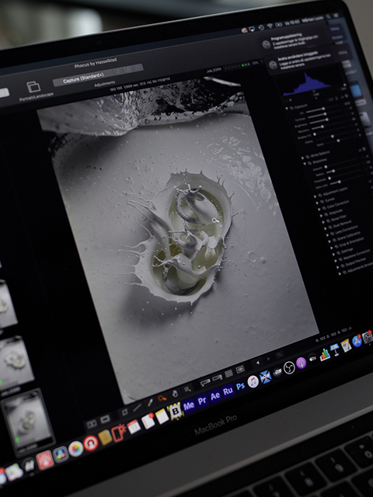Expand the Noise Filter section
Viewport: 373px width, 497px height.
coord(324,222)
